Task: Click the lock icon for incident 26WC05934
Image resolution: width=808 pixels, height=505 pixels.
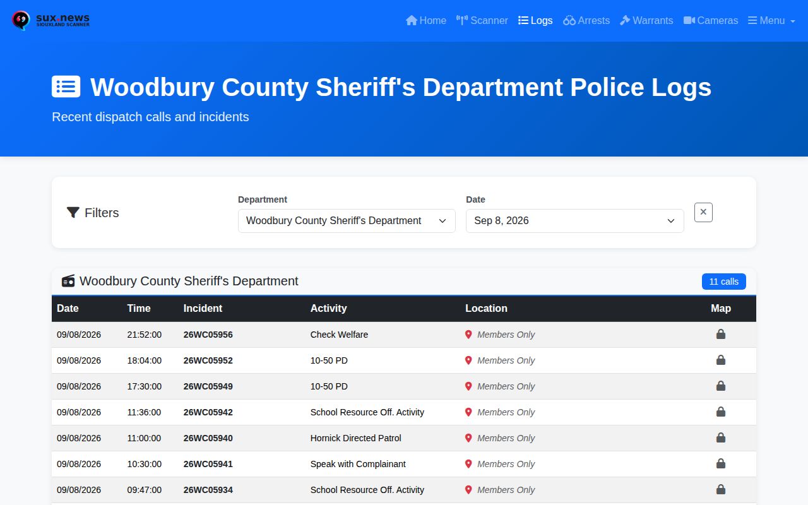Action: pyautogui.click(x=721, y=490)
